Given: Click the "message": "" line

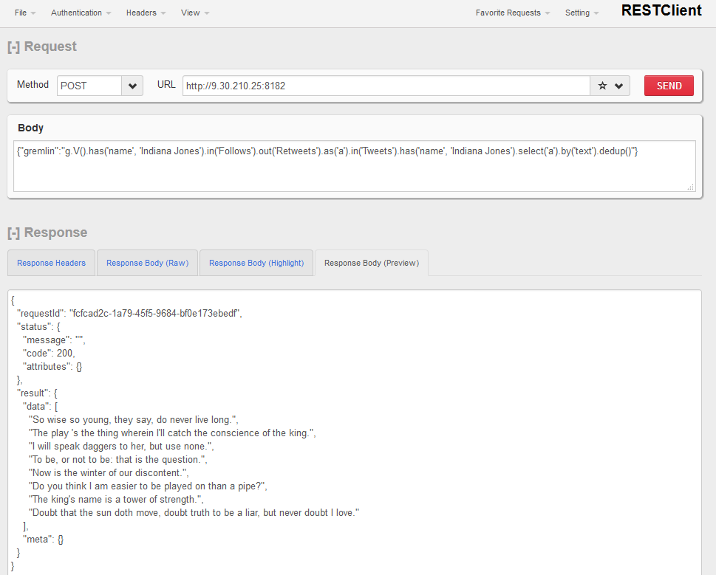Looking at the screenshot, I should click(54, 340).
